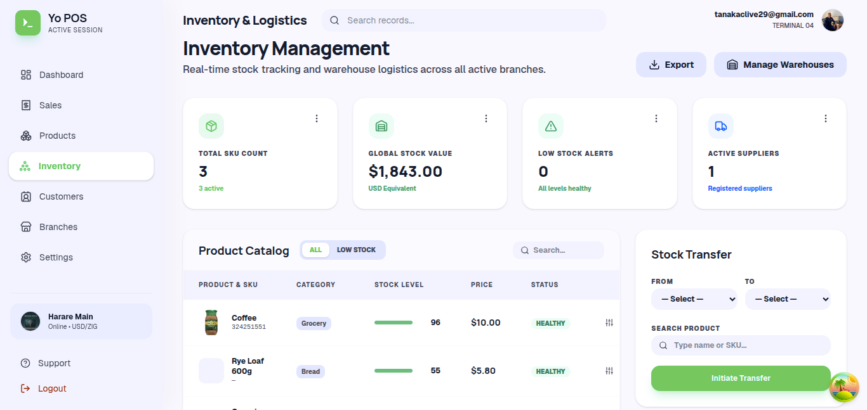Click the Export download arrow icon
The image size is (867, 410).
(654, 65)
